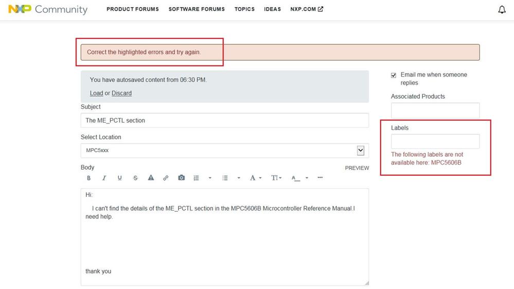This screenshot has height=289, width=514.
Task: Open the Select Location dropdown showing MPC5xxx
Action: click(x=224, y=150)
